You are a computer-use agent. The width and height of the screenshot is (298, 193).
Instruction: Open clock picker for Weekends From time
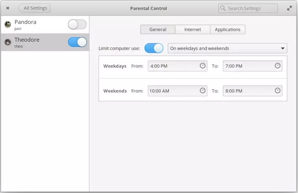pyautogui.click(x=202, y=91)
